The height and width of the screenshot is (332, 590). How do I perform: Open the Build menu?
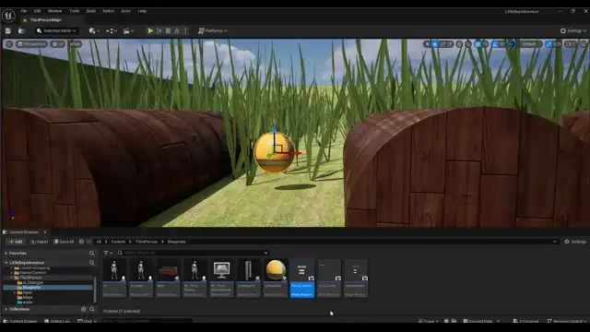pos(91,11)
